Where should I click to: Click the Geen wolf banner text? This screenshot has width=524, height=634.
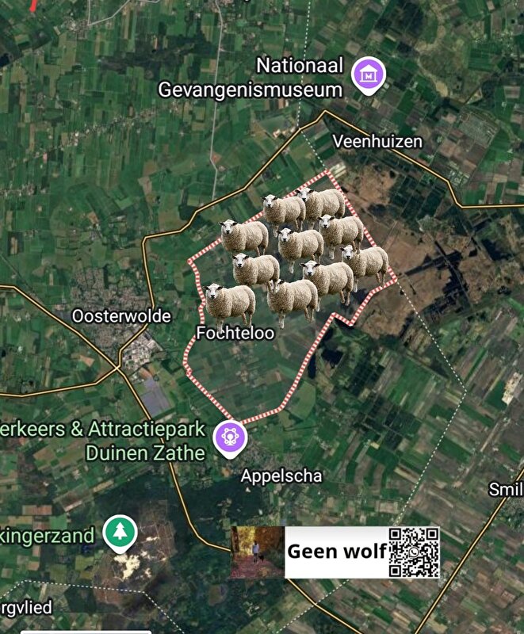click(337, 552)
